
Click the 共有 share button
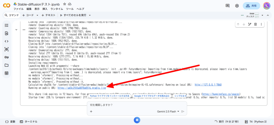pos(251,6)
